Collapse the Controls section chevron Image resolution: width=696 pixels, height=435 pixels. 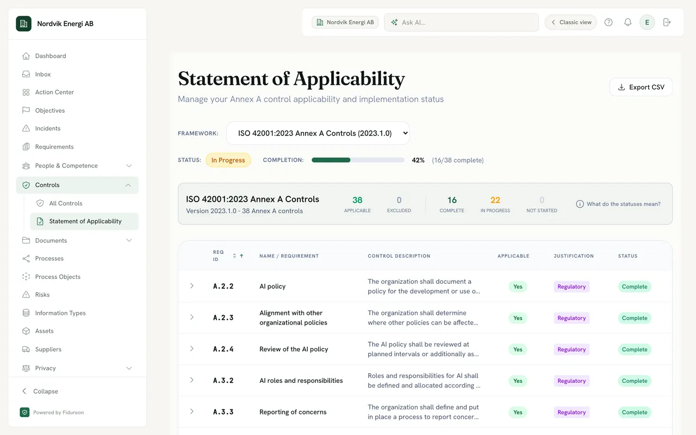point(128,185)
